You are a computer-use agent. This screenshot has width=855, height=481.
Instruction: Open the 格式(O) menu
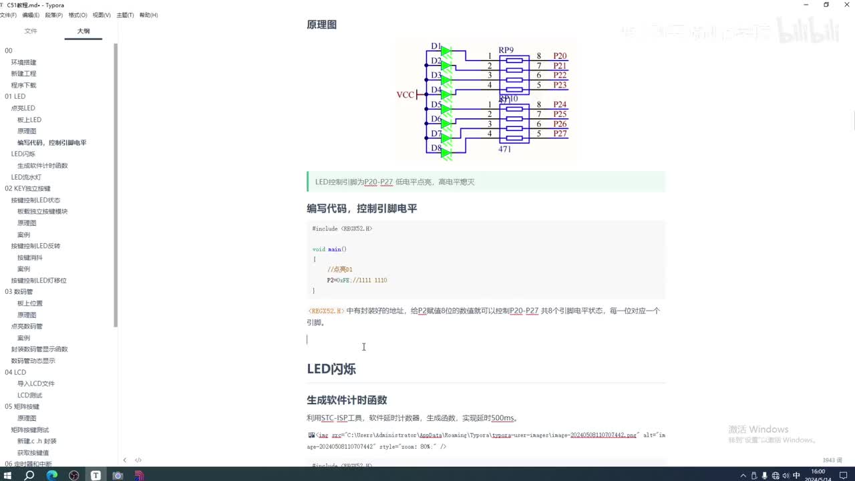[x=78, y=15]
